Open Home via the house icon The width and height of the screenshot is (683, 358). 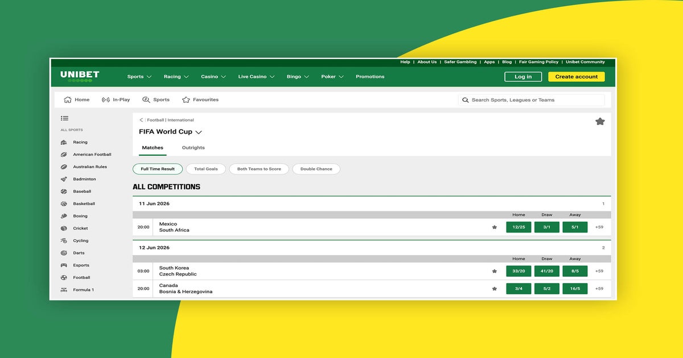[x=68, y=99]
